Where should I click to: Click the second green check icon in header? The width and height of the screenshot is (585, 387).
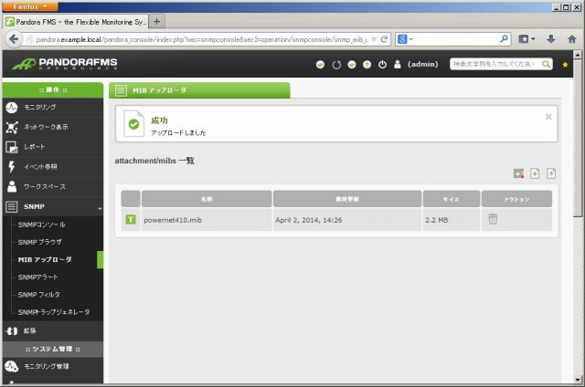click(352, 65)
